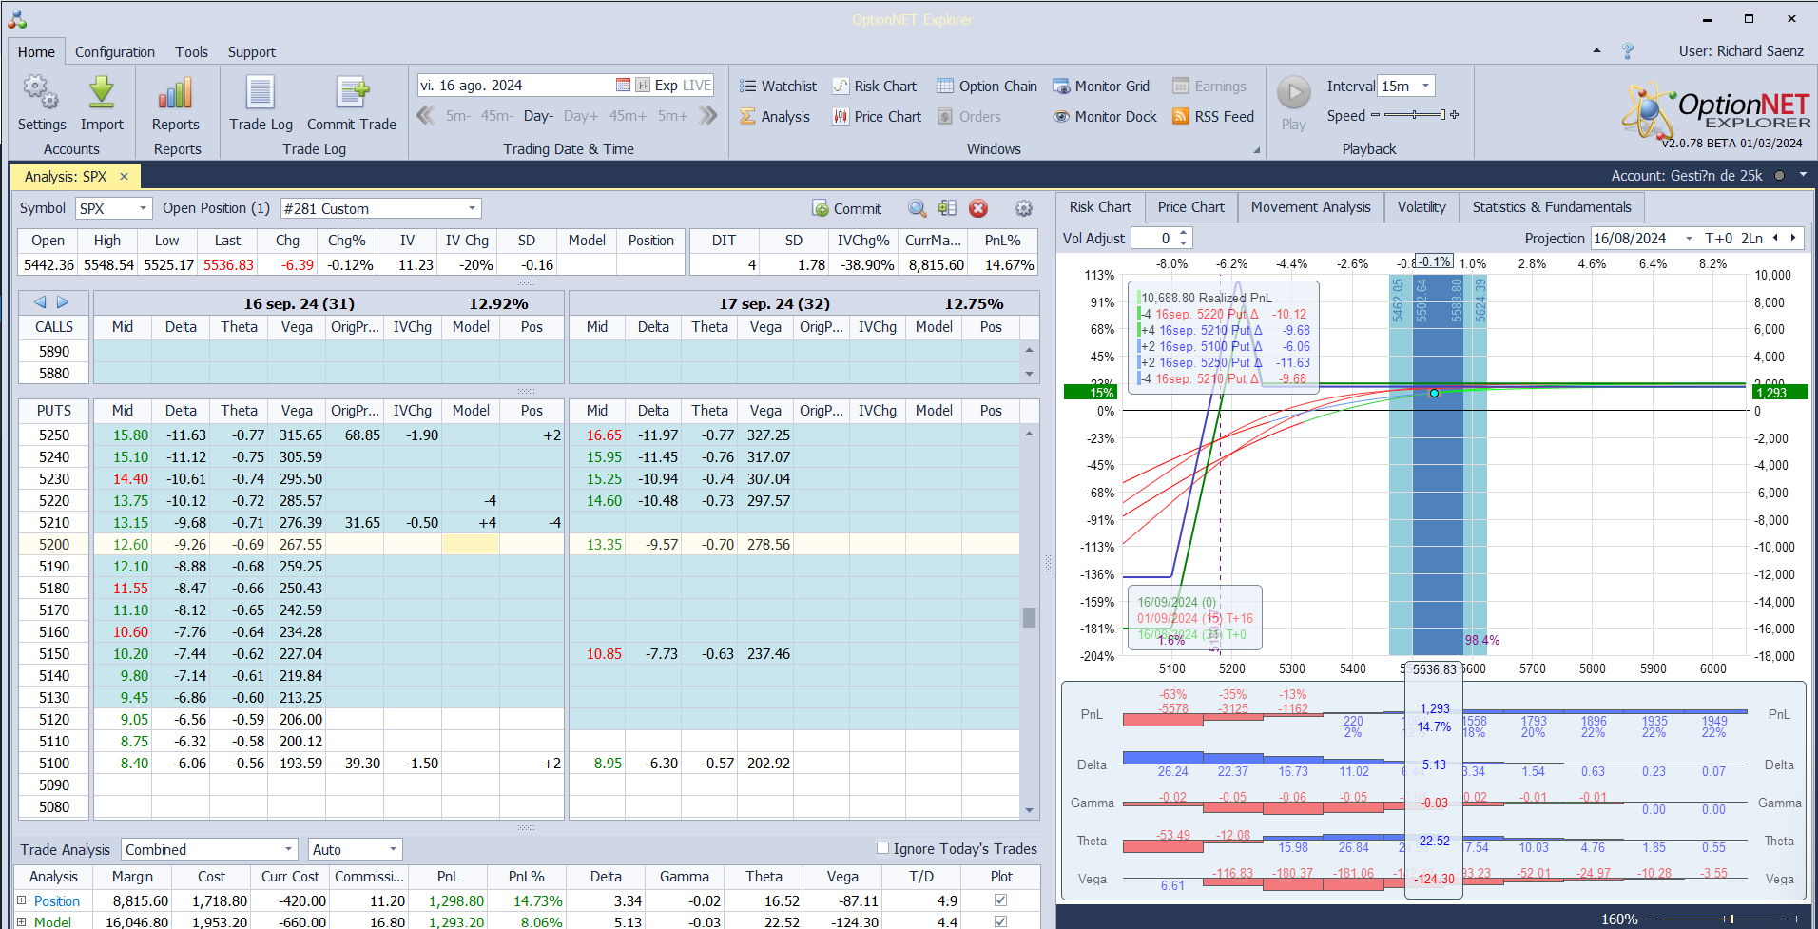The height and width of the screenshot is (929, 1818).
Task: Go to previous expiration with left arrow
Action: tap(40, 302)
